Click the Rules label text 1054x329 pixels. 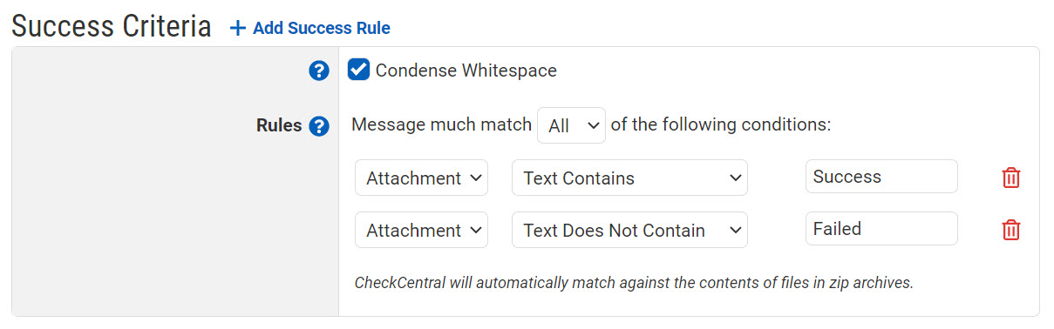pos(279,125)
